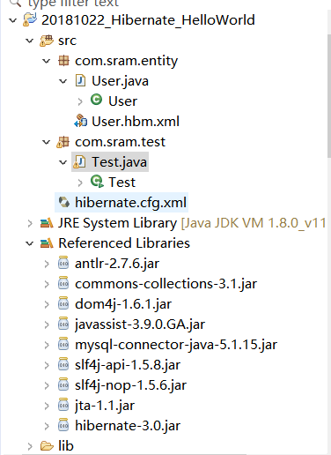331x455 pixels.
Task: Select the User.hbm.xml file name
Action: (136, 122)
